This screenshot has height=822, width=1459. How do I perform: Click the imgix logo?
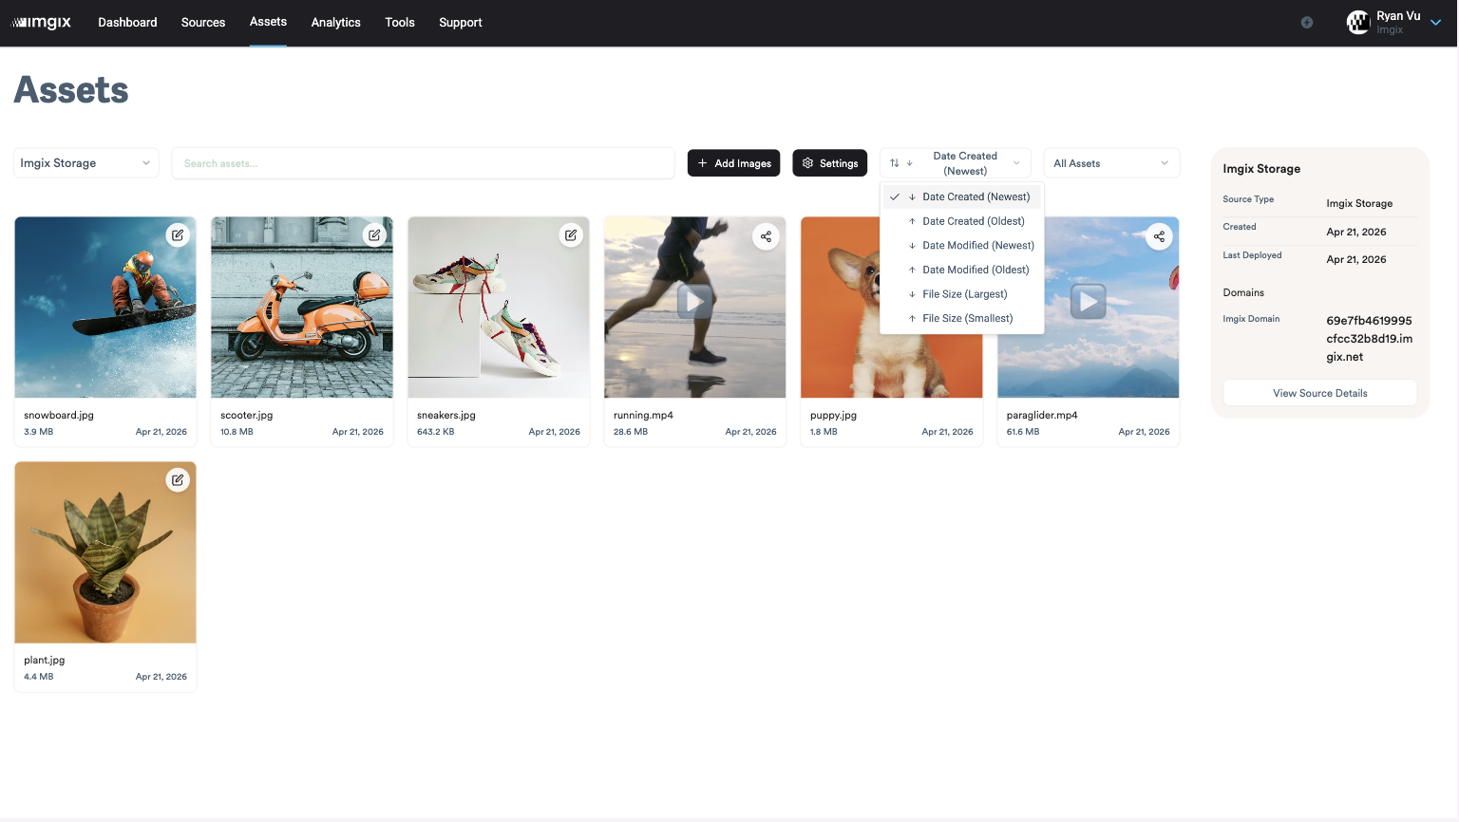click(42, 22)
